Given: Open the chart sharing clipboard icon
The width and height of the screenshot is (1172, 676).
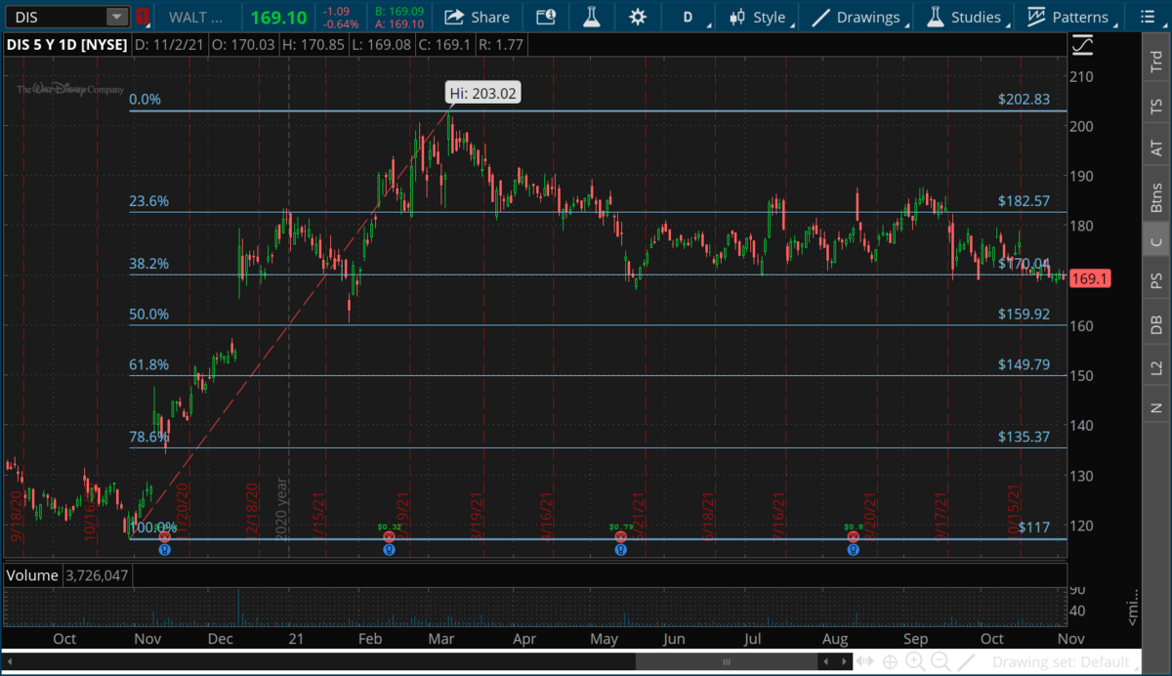Looking at the screenshot, I should (547, 18).
